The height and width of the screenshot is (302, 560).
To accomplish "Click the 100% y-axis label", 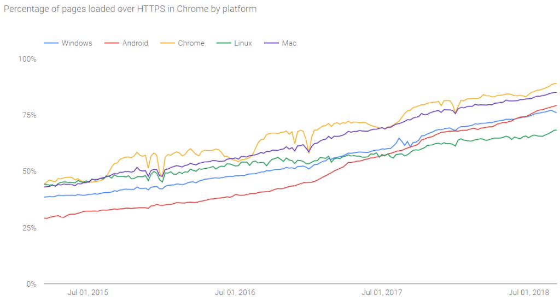I will (27, 59).
